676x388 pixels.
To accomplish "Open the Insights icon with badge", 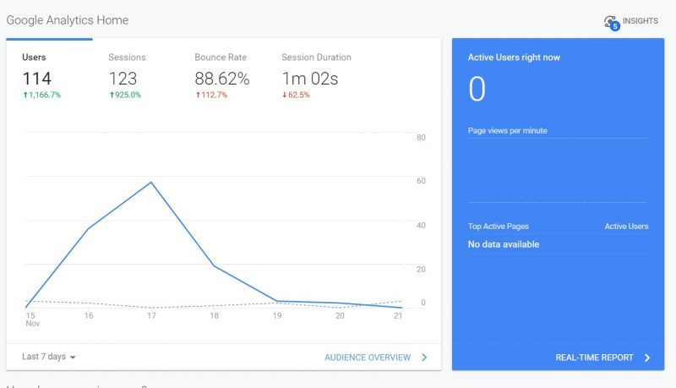I will tap(612, 23).
